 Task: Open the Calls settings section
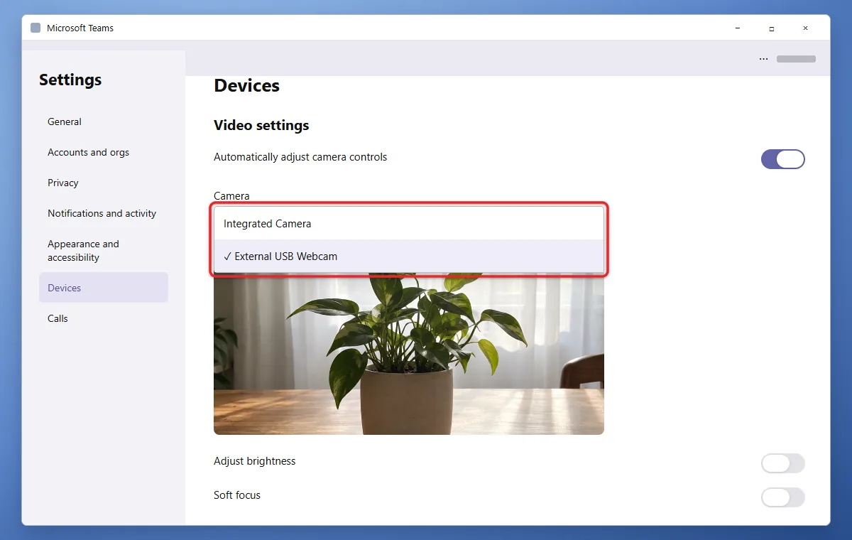click(x=104, y=318)
